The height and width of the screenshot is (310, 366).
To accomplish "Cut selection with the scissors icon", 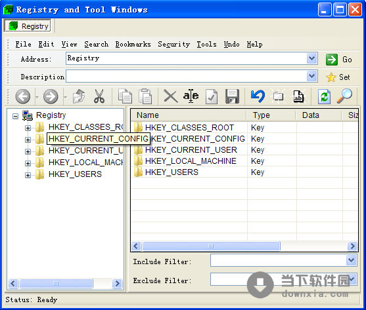I will 99,96.
